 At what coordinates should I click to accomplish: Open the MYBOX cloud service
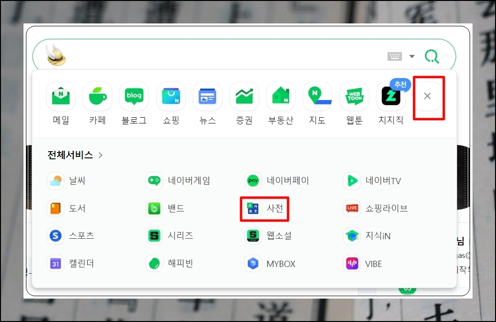[x=270, y=264]
